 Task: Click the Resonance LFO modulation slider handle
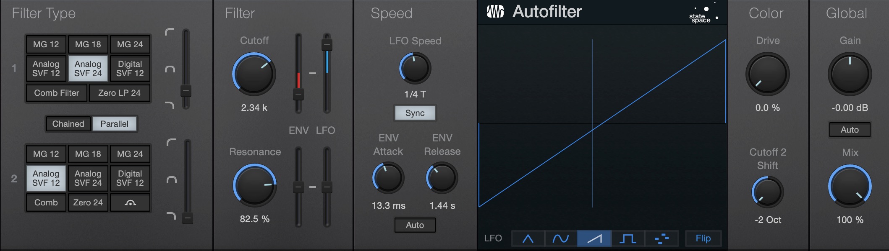pyautogui.click(x=327, y=187)
